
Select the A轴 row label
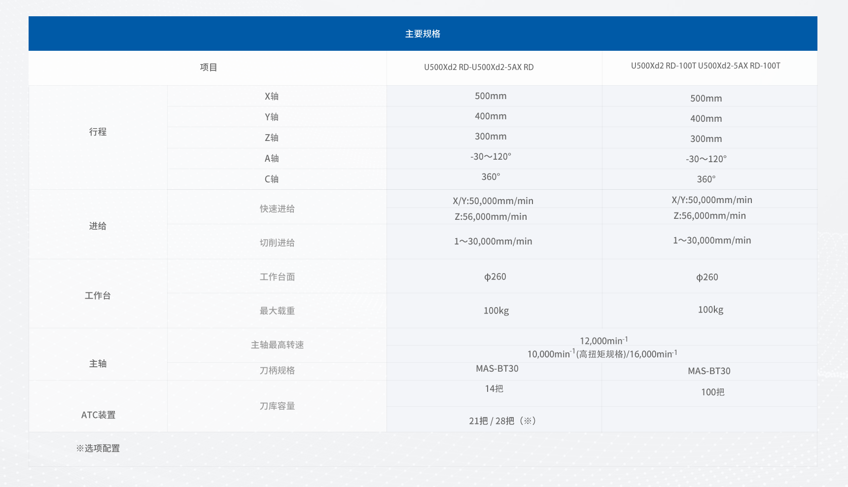coord(272,159)
